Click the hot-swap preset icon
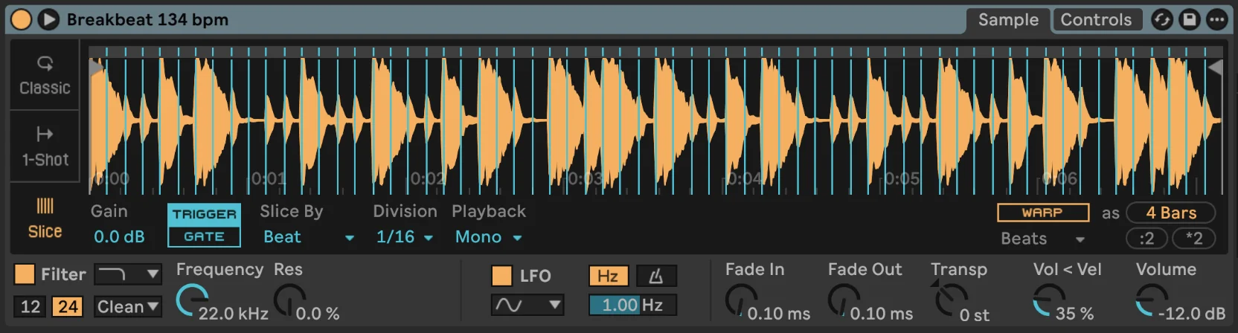 [x=1161, y=20]
